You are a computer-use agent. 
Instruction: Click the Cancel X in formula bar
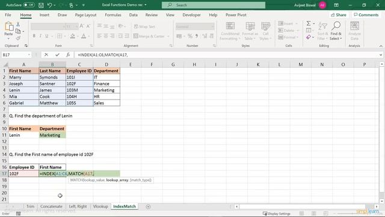point(46,55)
